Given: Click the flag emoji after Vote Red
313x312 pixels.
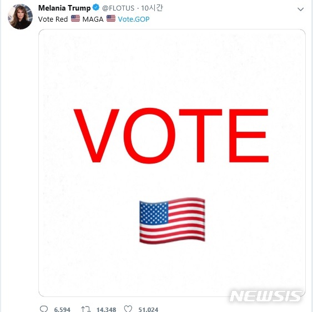Looking at the screenshot, I should coord(75,18).
